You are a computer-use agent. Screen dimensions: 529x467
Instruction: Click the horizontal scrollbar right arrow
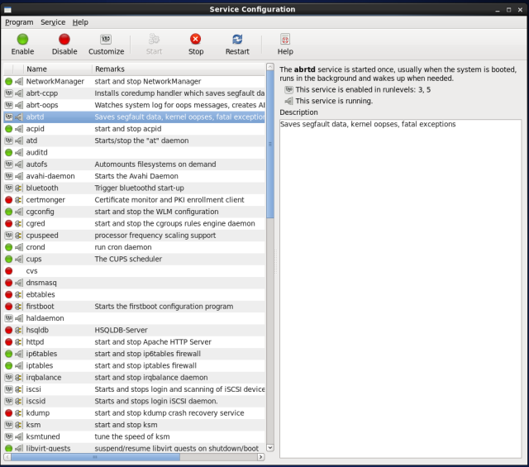tap(260, 457)
